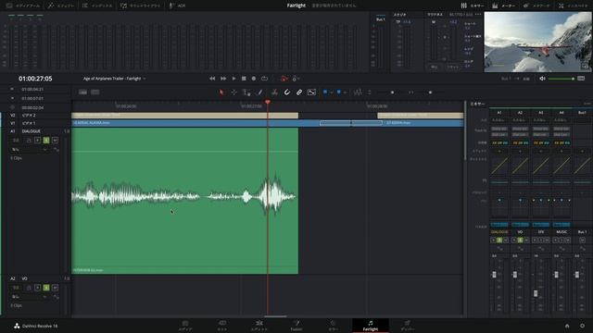This screenshot has height=333, width=593.
Task: Toggle the Inspector panel button in top bar
Action: (574, 6)
